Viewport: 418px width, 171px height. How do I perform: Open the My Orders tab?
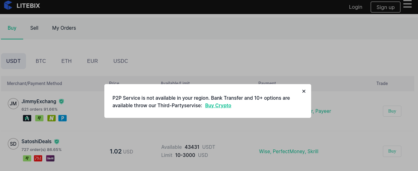coord(64,28)
